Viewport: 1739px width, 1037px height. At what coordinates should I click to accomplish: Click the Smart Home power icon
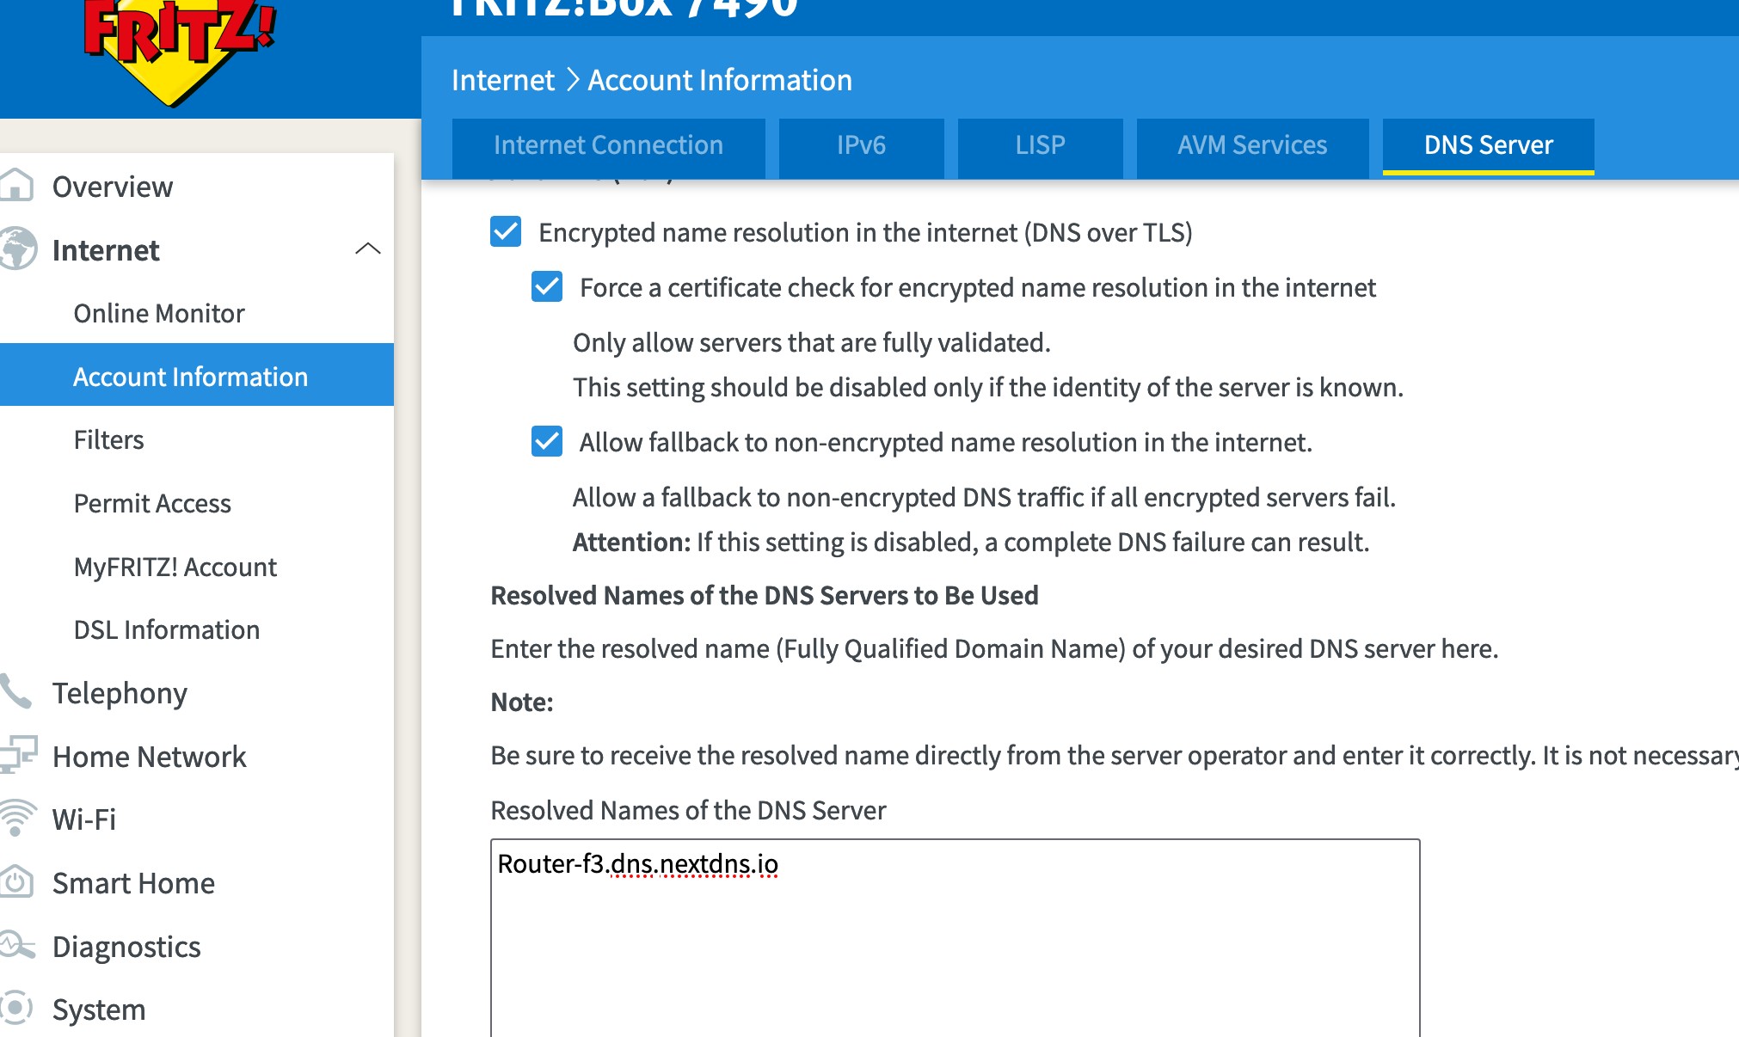(x=15, y=881)
